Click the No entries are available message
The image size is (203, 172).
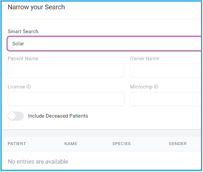coord(38,162)
